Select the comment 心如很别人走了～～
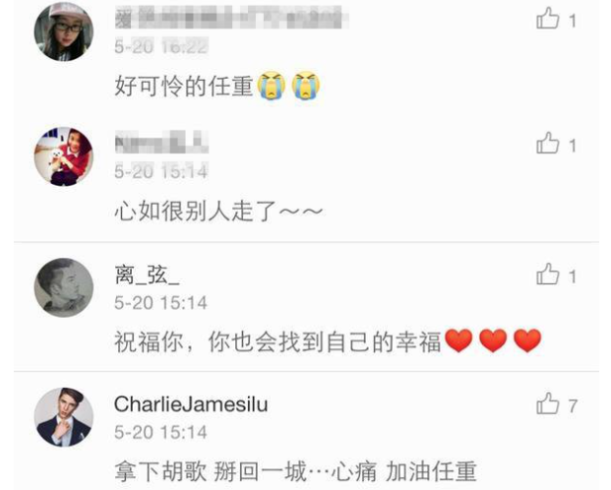 pyautogui.click(x=218, y=211)
